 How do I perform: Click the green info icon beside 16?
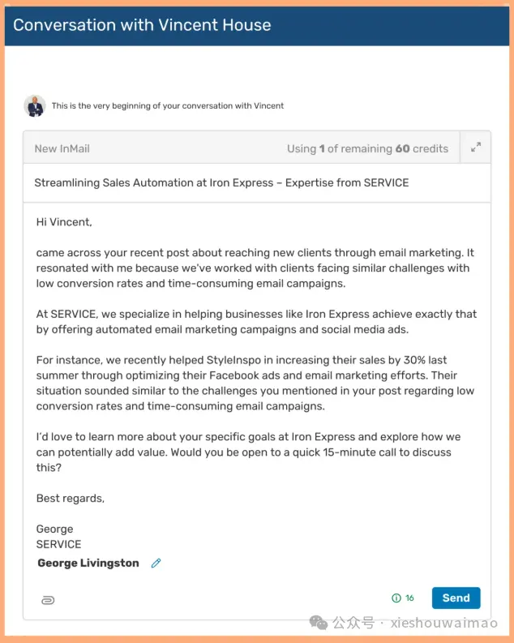coord(396,598)
